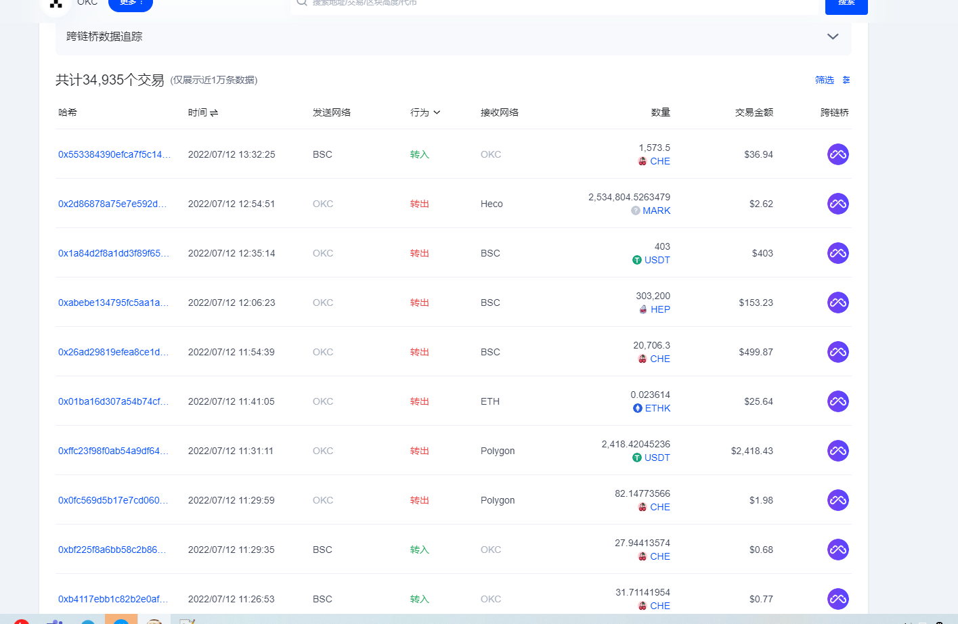Open CHE token link in the $36.94 row
This screenshot has height=624, width=958.
[x=660, y=161]
